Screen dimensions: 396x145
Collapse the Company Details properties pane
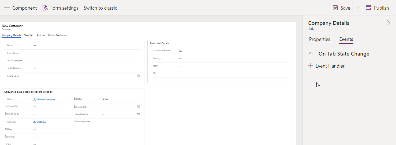[388, 23]
